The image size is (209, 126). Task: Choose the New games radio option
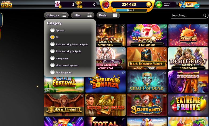[x=52, y=58]
